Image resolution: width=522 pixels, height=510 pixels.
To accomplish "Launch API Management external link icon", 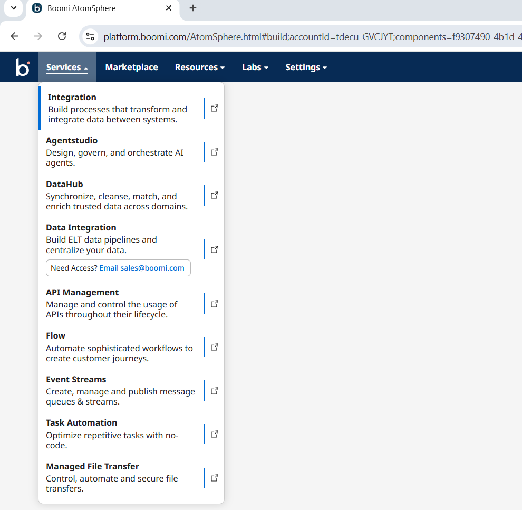I will click(214, 304).
